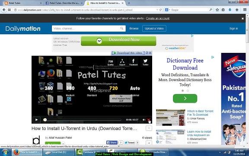Open author Altaf Hussain Patel link
This screenshot has height=156, width=249.
tap(60, 137)
